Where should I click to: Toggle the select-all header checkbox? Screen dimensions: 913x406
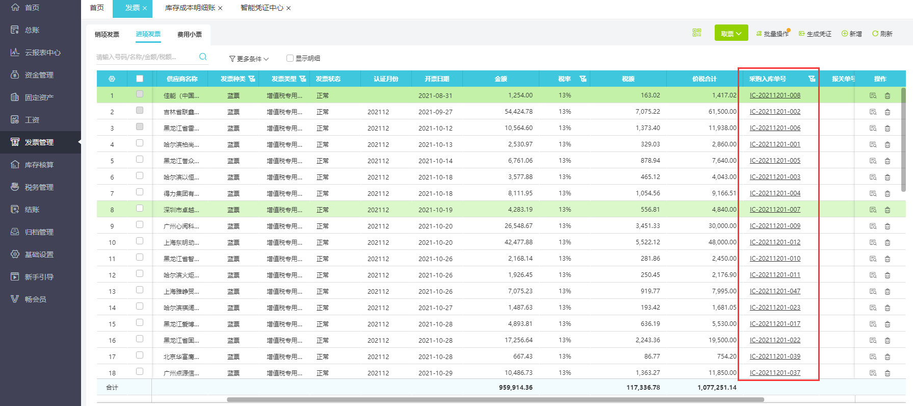click(x=140, y=79)
